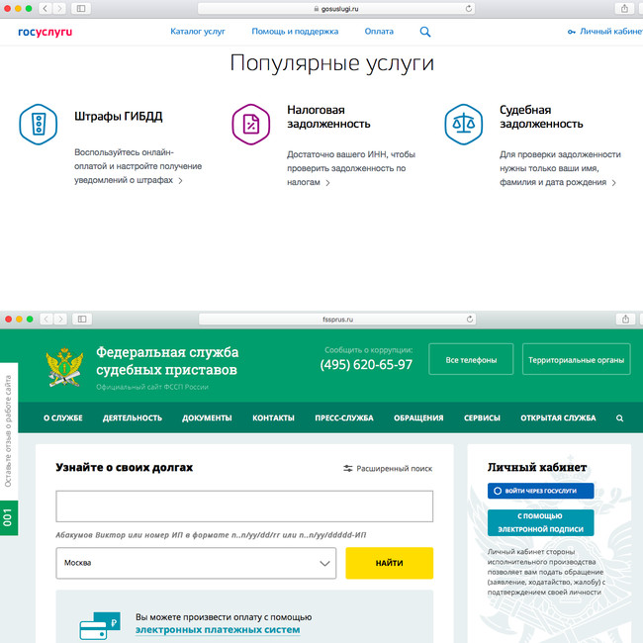The image size is (643, 643).
Task: Click the Налоговая задолженность document icon
Action: [251, 125]
